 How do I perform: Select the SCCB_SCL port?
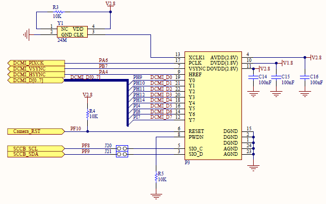point(36,149)
